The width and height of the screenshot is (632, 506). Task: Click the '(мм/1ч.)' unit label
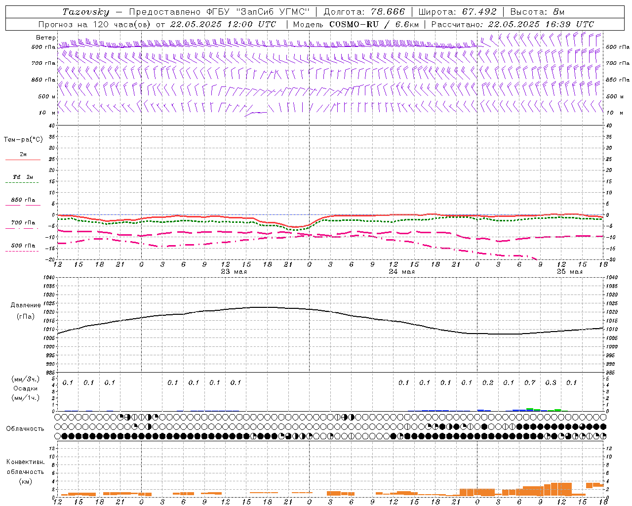pyautogui.click(x=26, y=398)
